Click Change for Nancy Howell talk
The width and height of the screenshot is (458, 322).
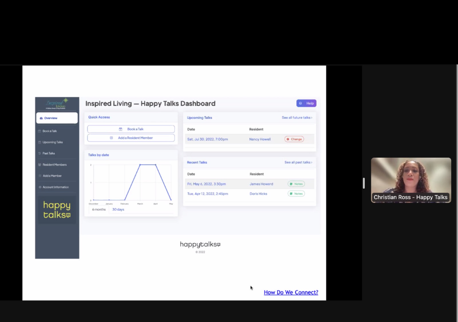coord(294,139)
